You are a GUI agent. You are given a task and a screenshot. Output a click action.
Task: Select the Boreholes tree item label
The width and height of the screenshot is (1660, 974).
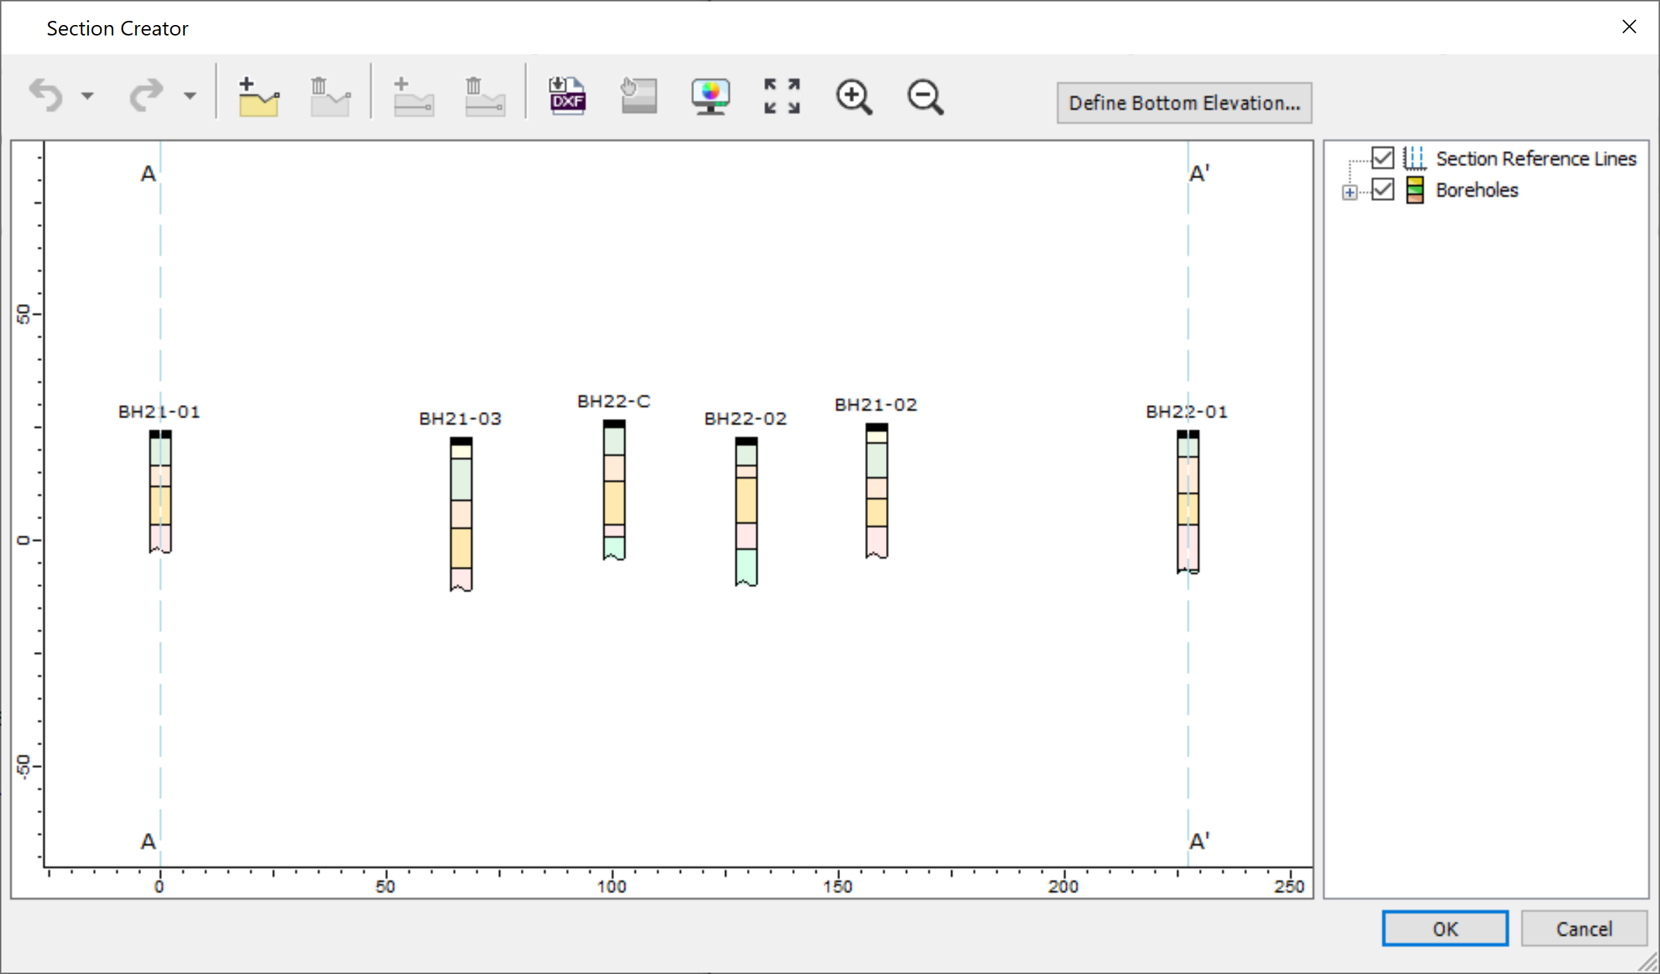point(1476,190)
